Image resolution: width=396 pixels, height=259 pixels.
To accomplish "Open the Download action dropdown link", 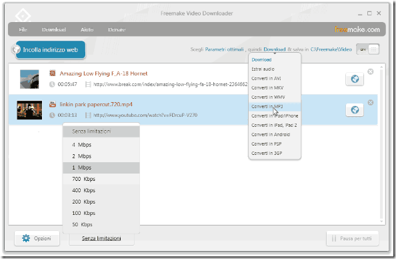I will pos(275,49).
